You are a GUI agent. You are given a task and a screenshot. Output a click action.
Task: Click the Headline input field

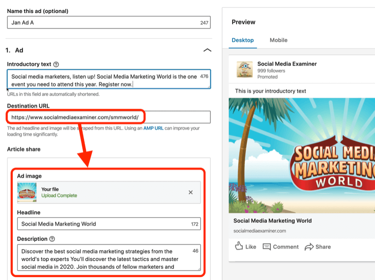click(x=109, y=224)
